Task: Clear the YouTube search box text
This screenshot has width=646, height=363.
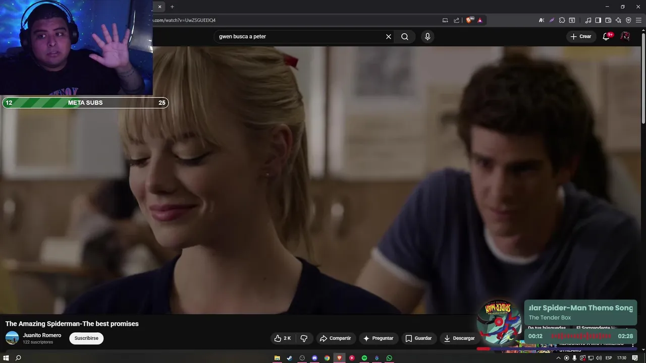Action: pos(389,36)
